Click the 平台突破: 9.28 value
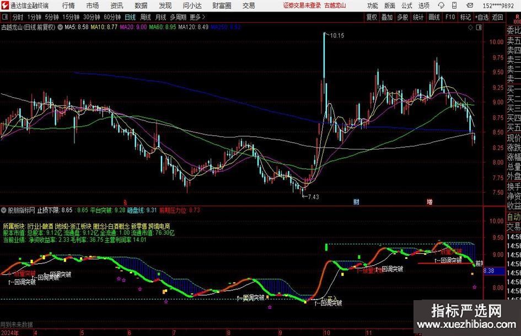The height and width of the screenshot is (336, 521). tap(108, 210)
